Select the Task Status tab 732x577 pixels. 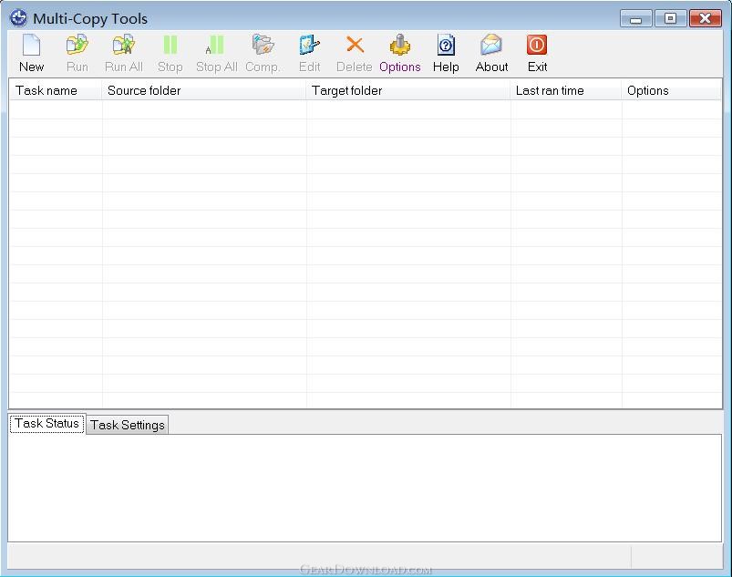(46, 424)
